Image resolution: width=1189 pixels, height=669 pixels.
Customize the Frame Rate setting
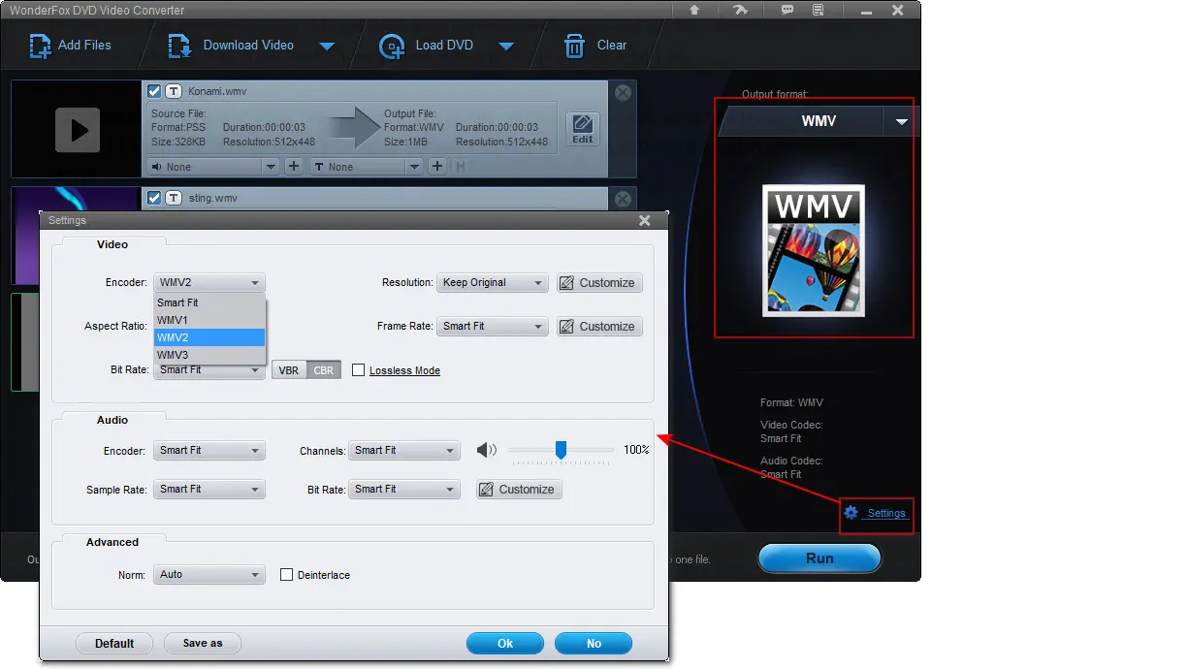pos(599,327)
